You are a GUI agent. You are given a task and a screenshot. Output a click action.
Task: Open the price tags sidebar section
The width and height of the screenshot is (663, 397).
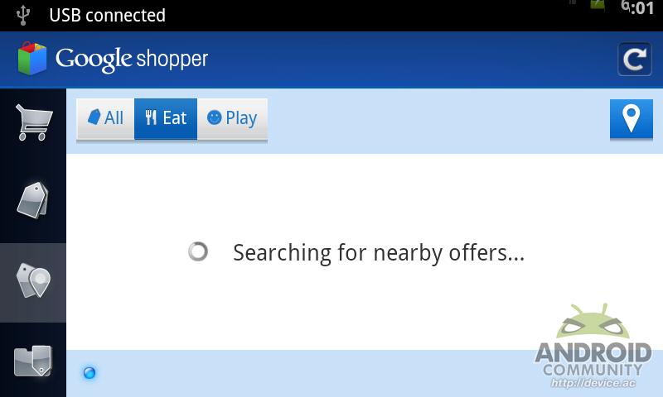33,200
